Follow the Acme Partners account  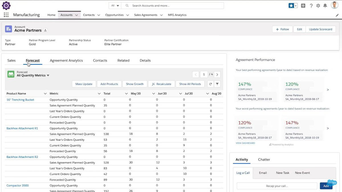tap(282, 29)
